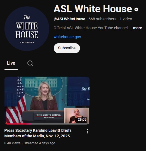Subscribe to the ASL White House channel
This screenshot has height=151, width=146.
coord(67,48)
